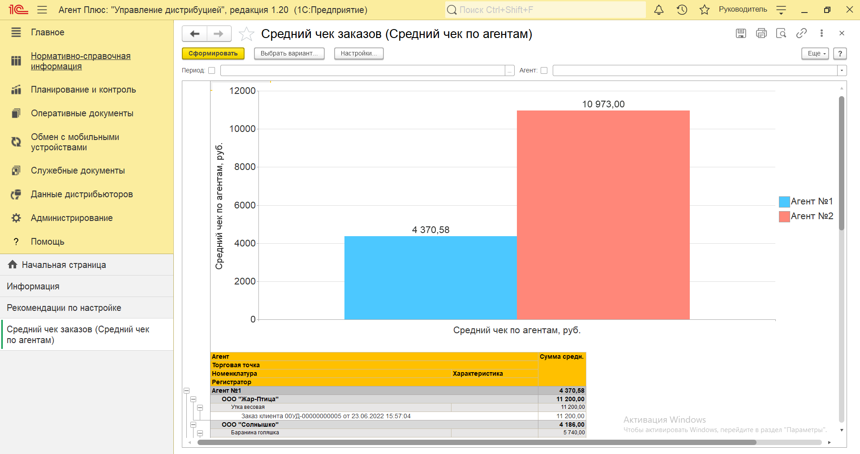Open Планирование и контроль section
860x454 pixels.
click(83, 89)
